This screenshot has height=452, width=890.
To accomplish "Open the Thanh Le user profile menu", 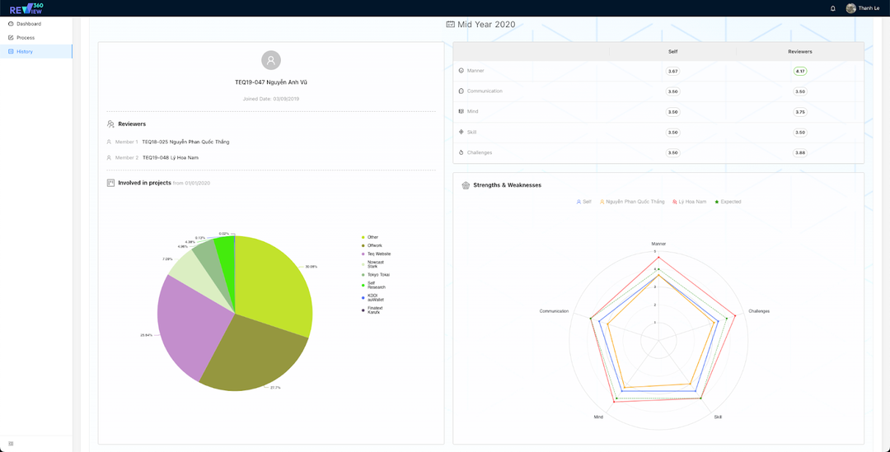I will click(863, 8).
